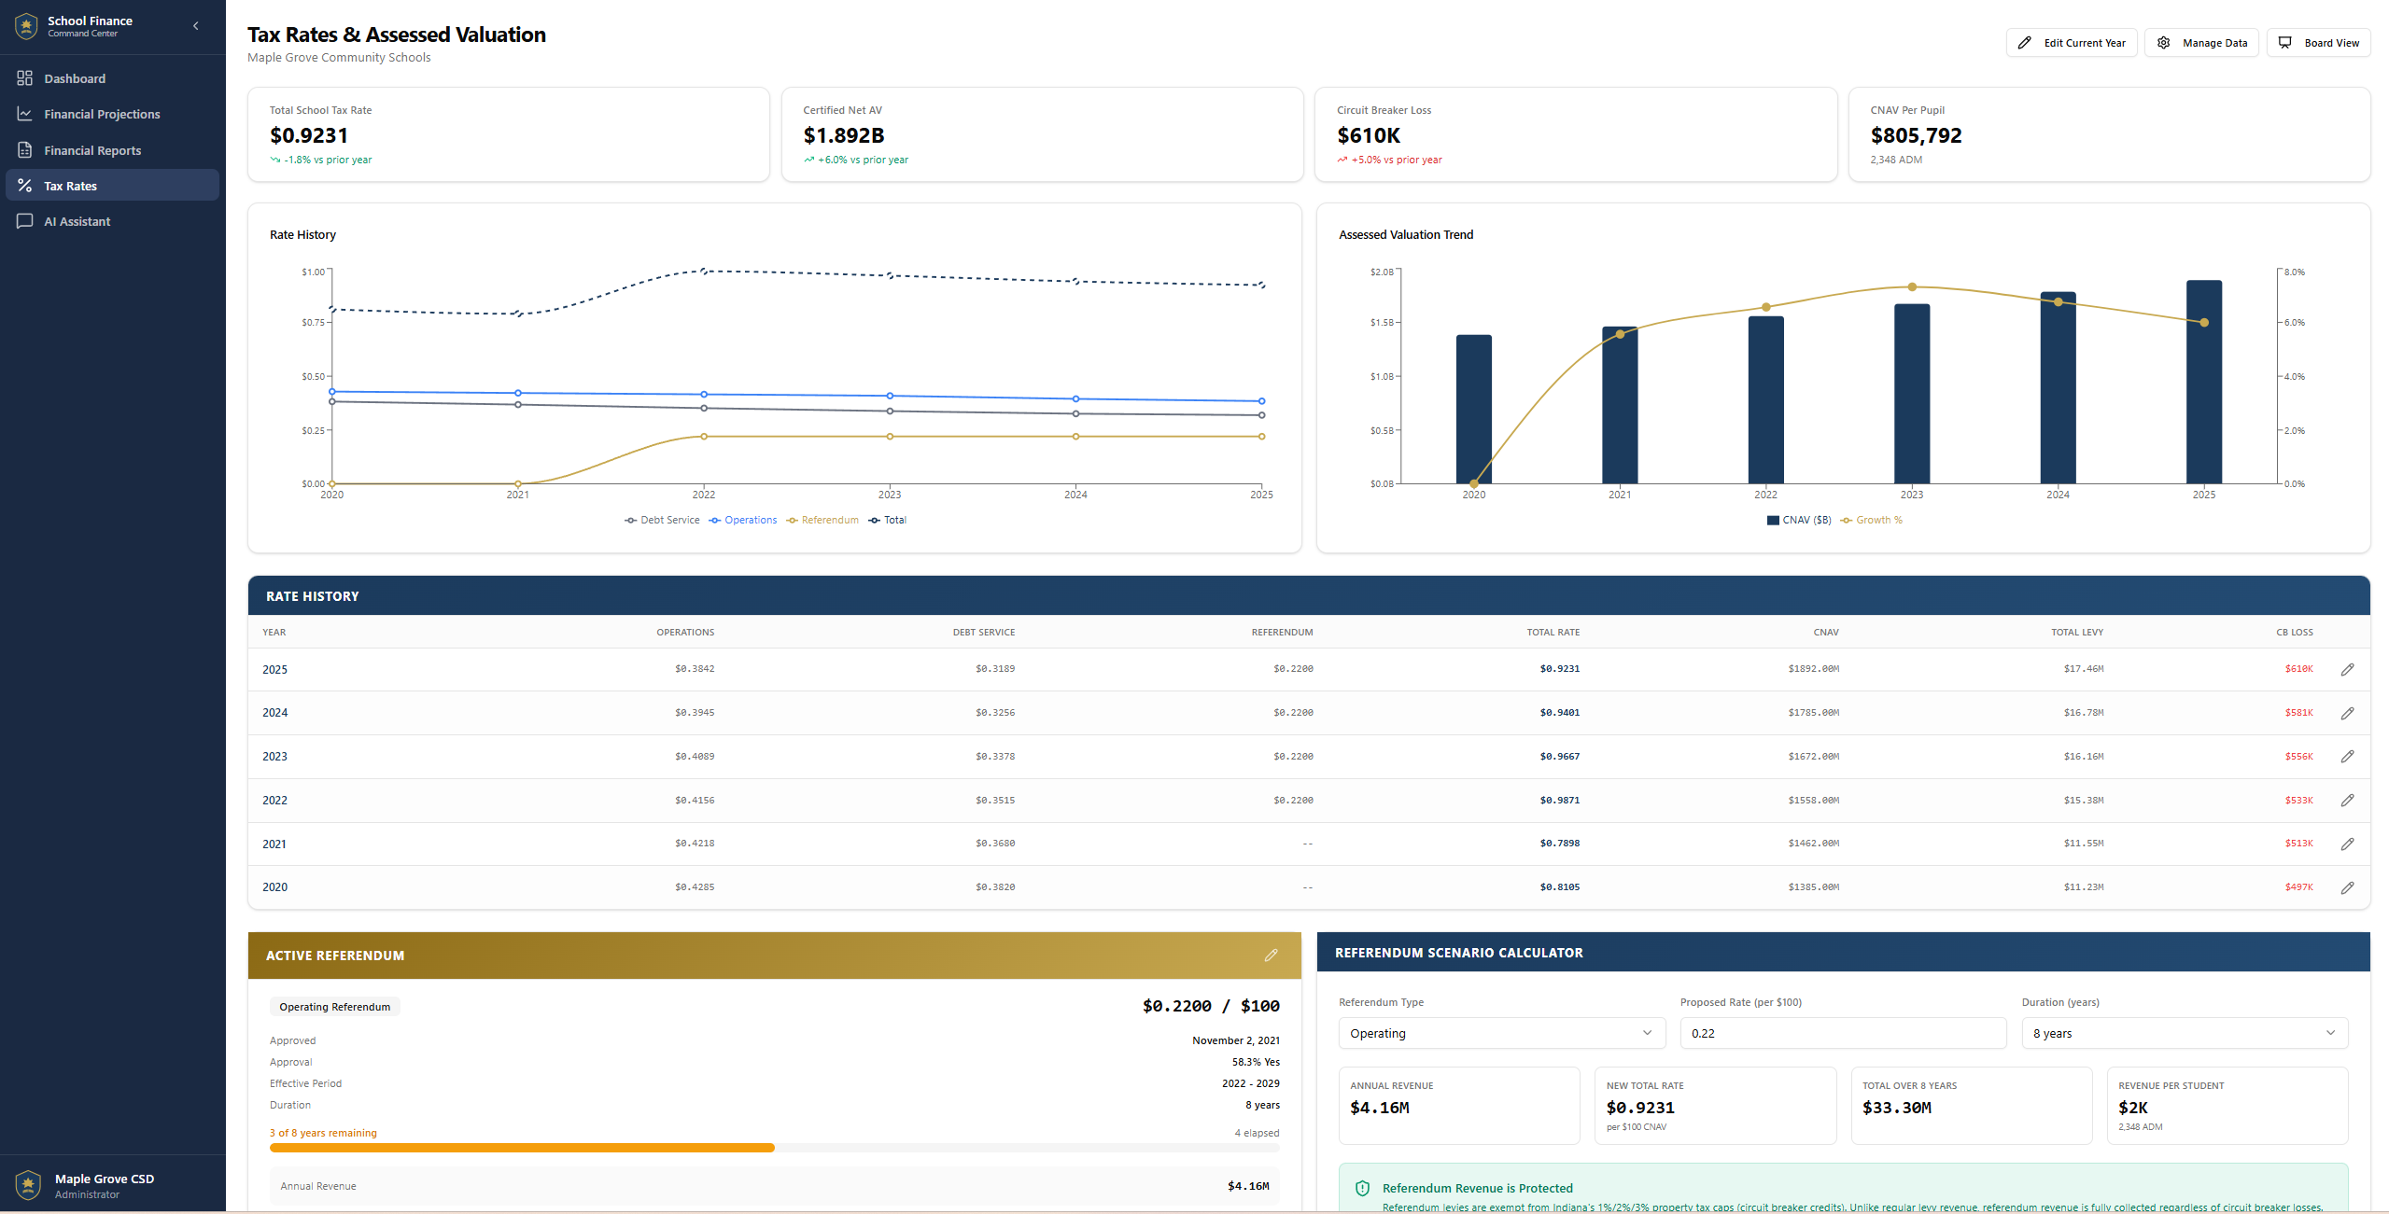This screenshot has height=1214, width=2389.
Task: Click the Proposed Rate input field
Action: (x=1842, y=1033)
